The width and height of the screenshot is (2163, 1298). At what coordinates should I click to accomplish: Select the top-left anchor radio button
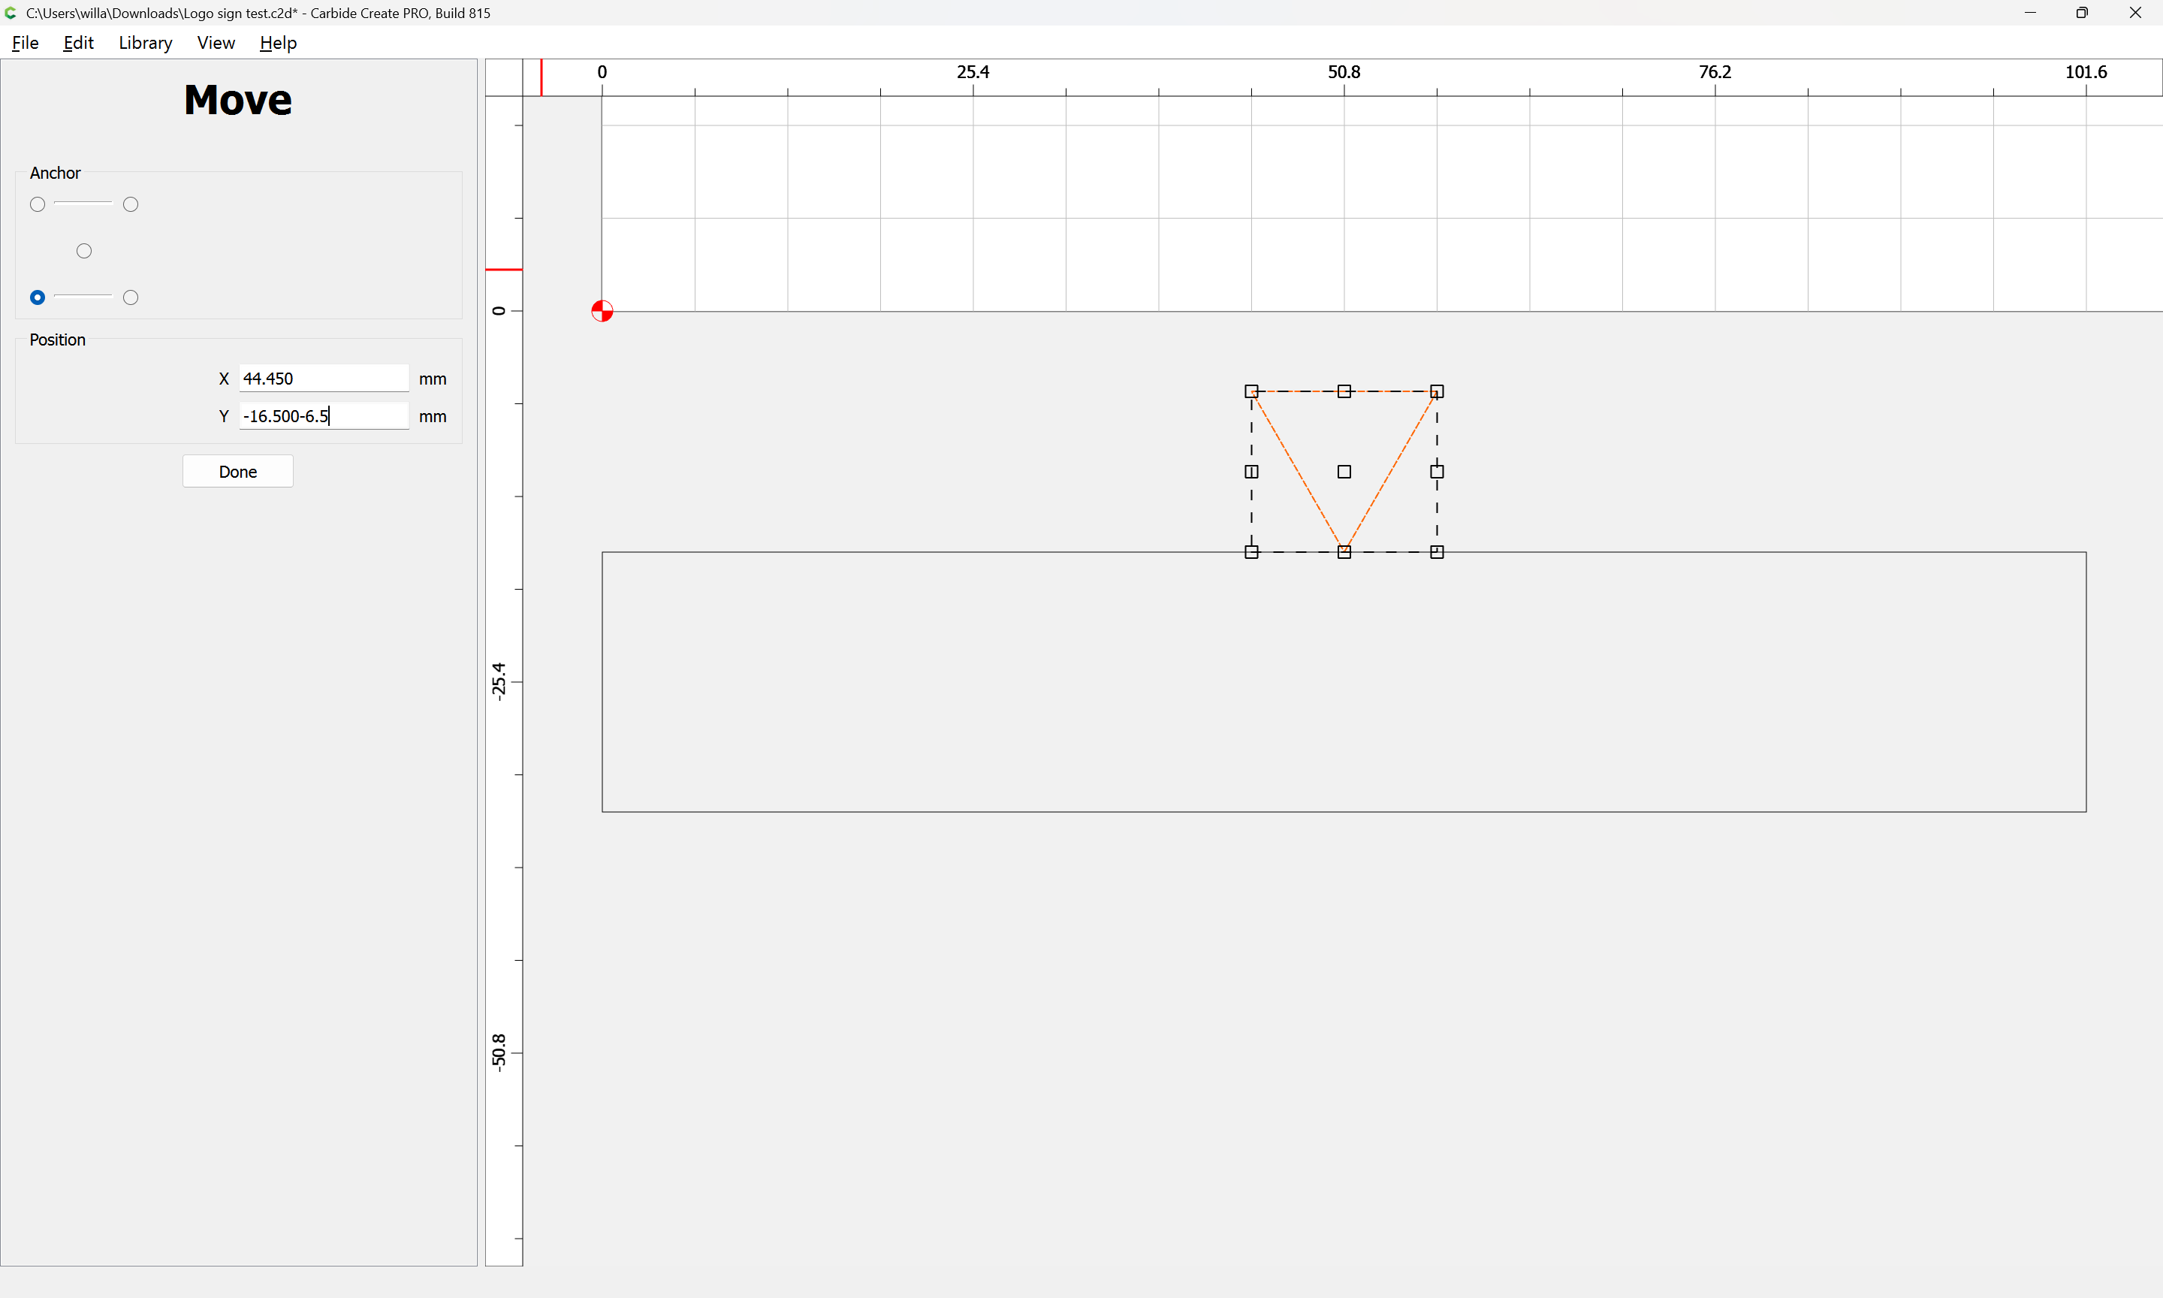click(x=38, y=204)
